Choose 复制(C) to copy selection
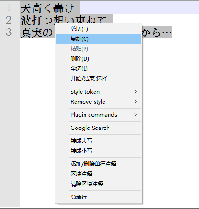 98,39
